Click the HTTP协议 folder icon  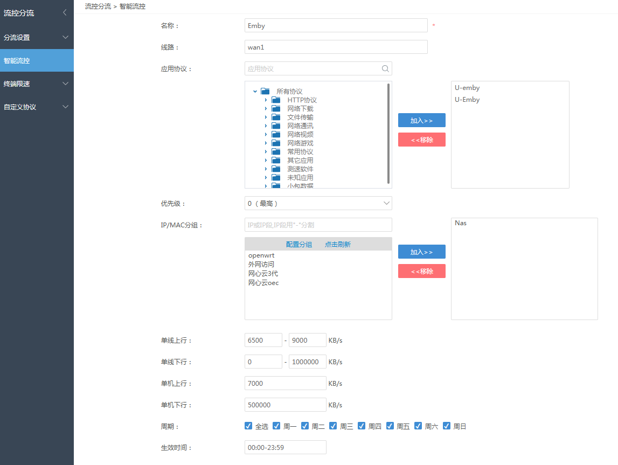click(276, 100)
